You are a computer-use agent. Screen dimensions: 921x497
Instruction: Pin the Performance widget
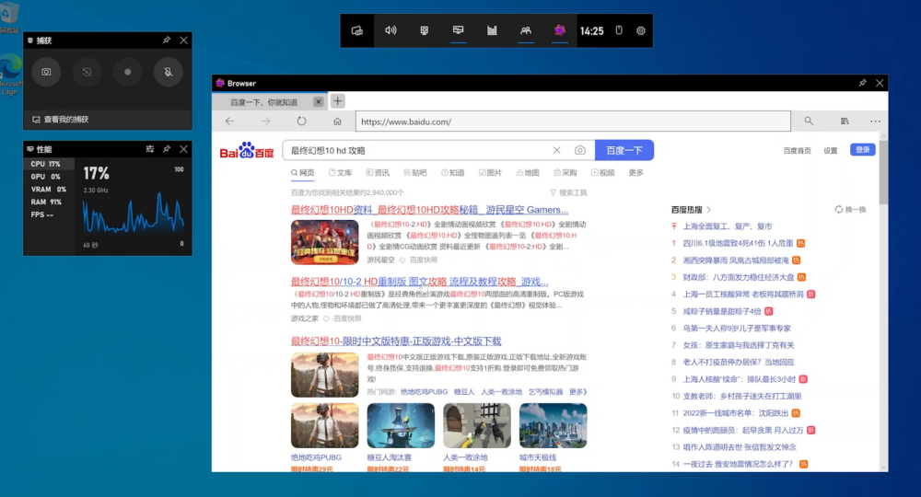(x=167, y=149)
